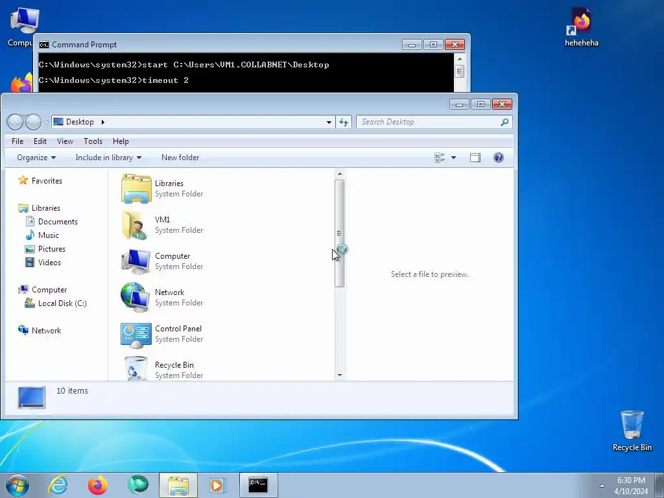Click the "10 items" status text
This screenshot has width=664, height=498.
pyautogui.click(x=73, y=391)
